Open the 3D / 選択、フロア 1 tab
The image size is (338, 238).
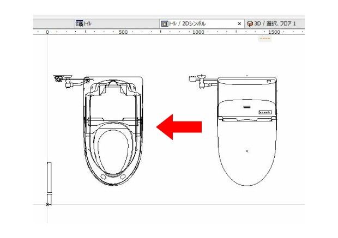275,23
